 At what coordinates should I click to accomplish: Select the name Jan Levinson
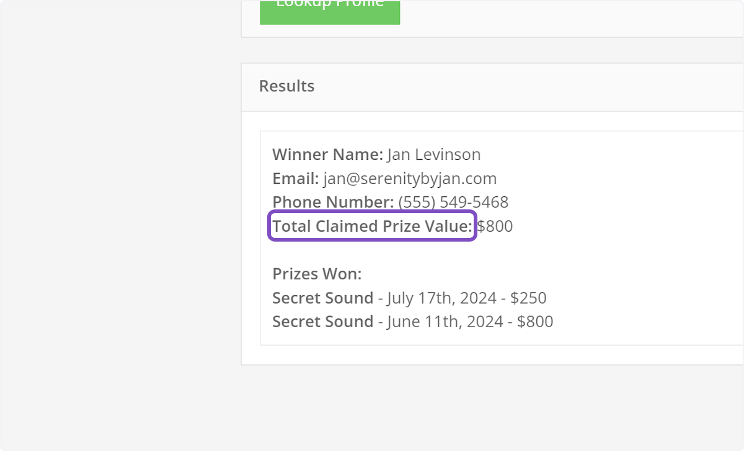(x=434, y=154)
